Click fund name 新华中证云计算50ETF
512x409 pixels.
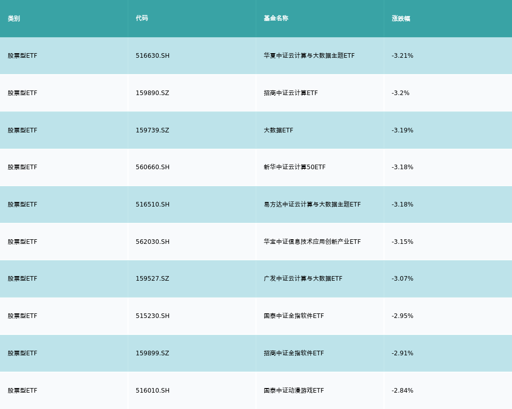[x=294, y=167]
